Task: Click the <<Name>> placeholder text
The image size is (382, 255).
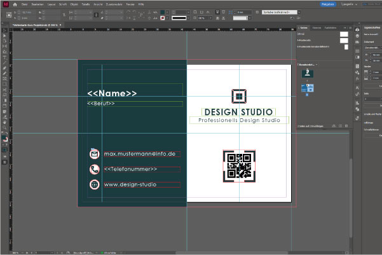Action: (112, 93)
